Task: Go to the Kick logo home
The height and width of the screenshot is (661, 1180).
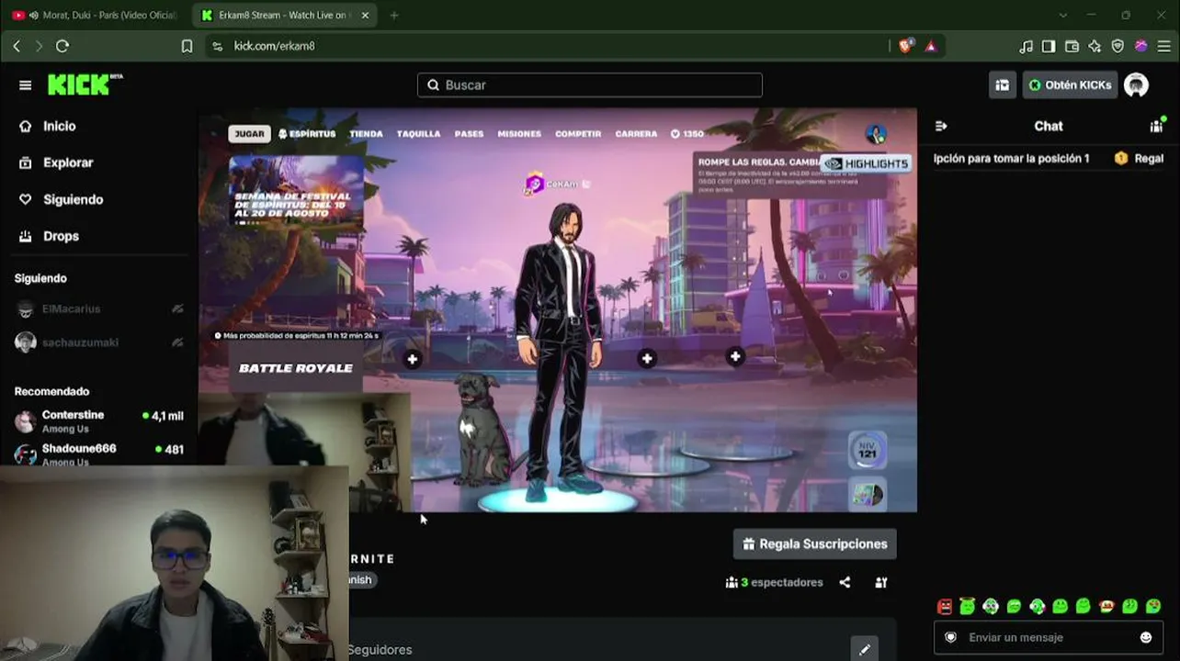Action: [85, 84]
